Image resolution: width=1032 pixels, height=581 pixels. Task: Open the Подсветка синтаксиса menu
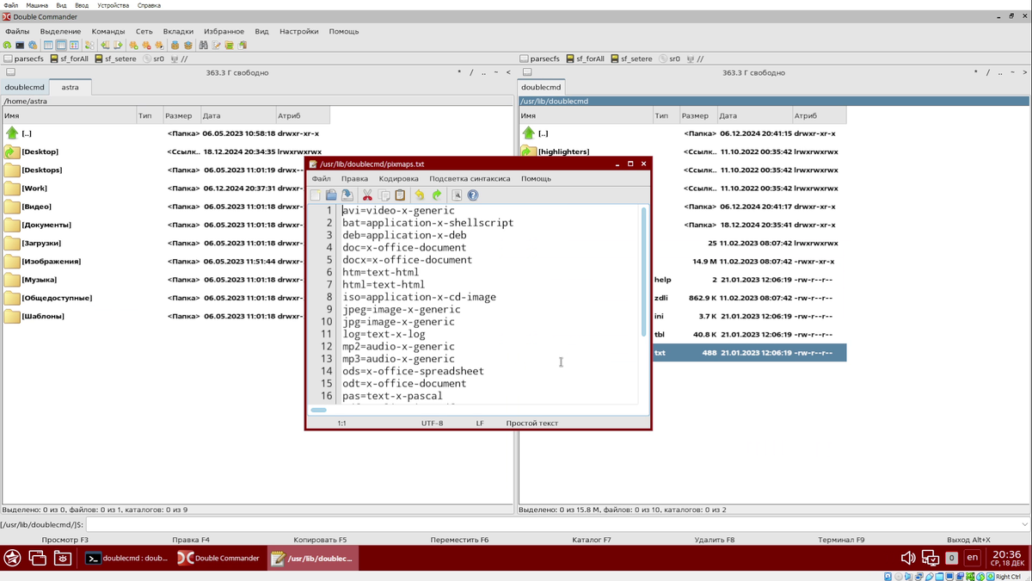pos(470,179)
